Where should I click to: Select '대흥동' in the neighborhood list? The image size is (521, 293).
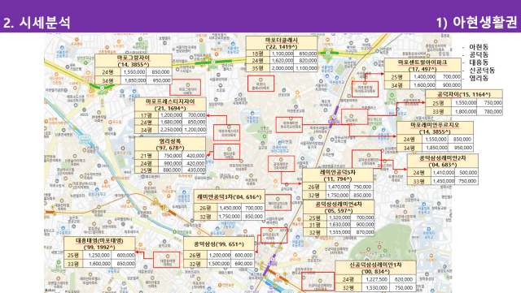pyautogui.click(x=479, y=62)
